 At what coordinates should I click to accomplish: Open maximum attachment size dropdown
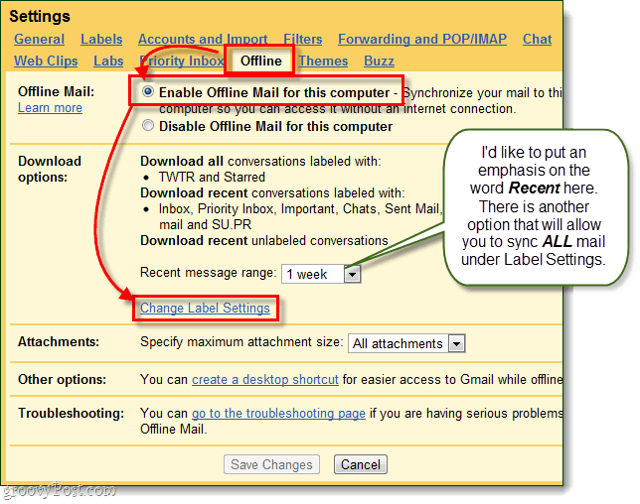click(x=406, y=343)
